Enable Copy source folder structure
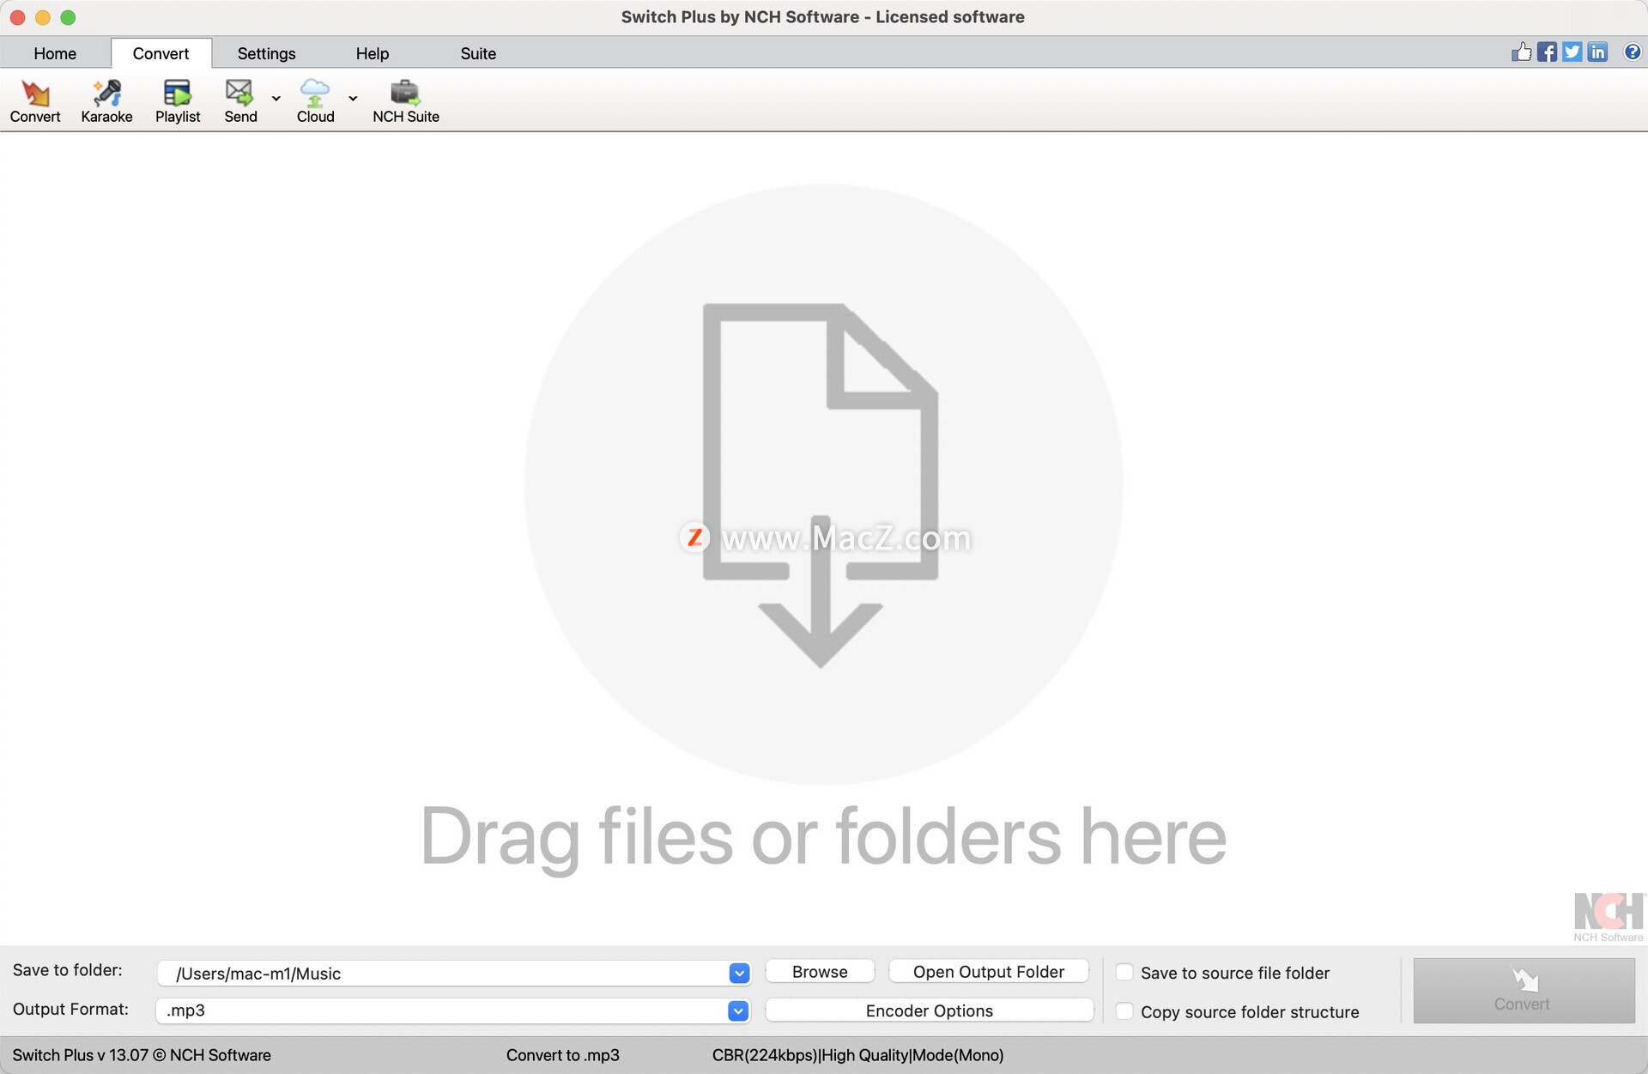 [x=1124, y=1011]
